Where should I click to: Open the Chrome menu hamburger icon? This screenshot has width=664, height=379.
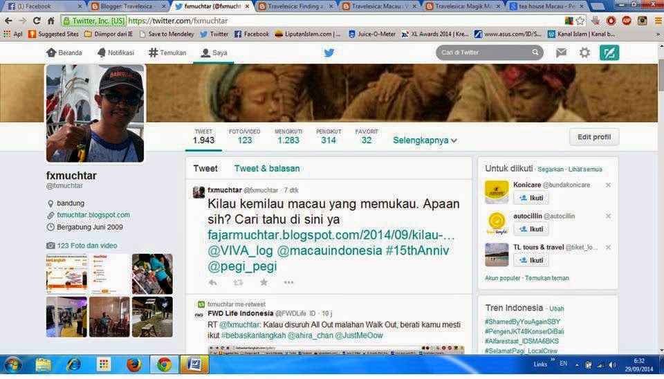coord(658,20)
